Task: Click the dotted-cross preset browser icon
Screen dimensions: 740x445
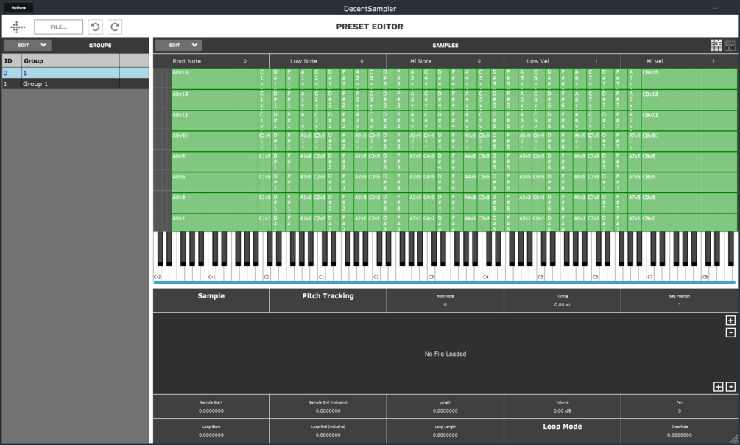Action: coord(18,27)
